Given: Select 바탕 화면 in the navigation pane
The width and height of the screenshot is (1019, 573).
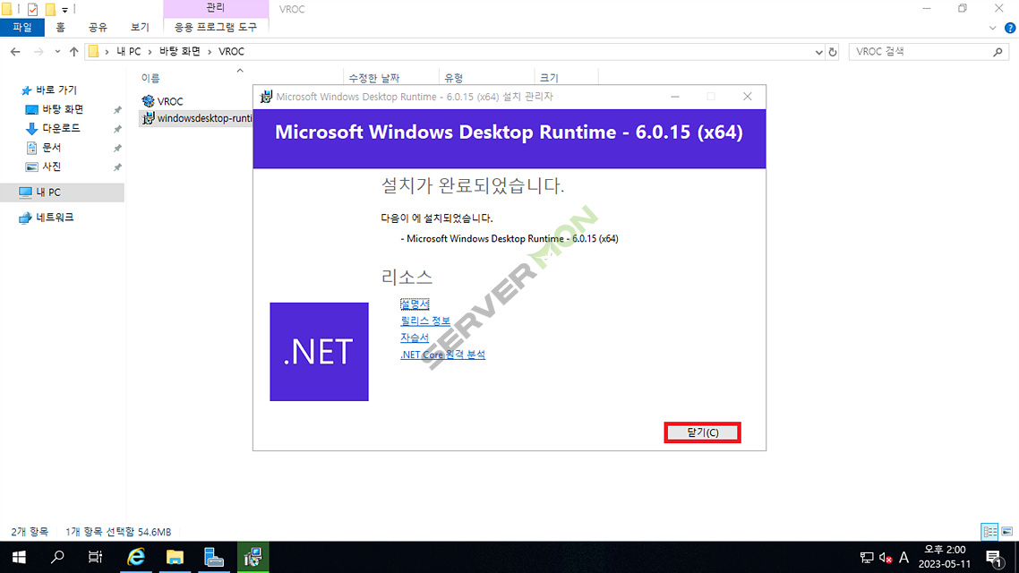Looking at the screenshot, I should (63, 110).
